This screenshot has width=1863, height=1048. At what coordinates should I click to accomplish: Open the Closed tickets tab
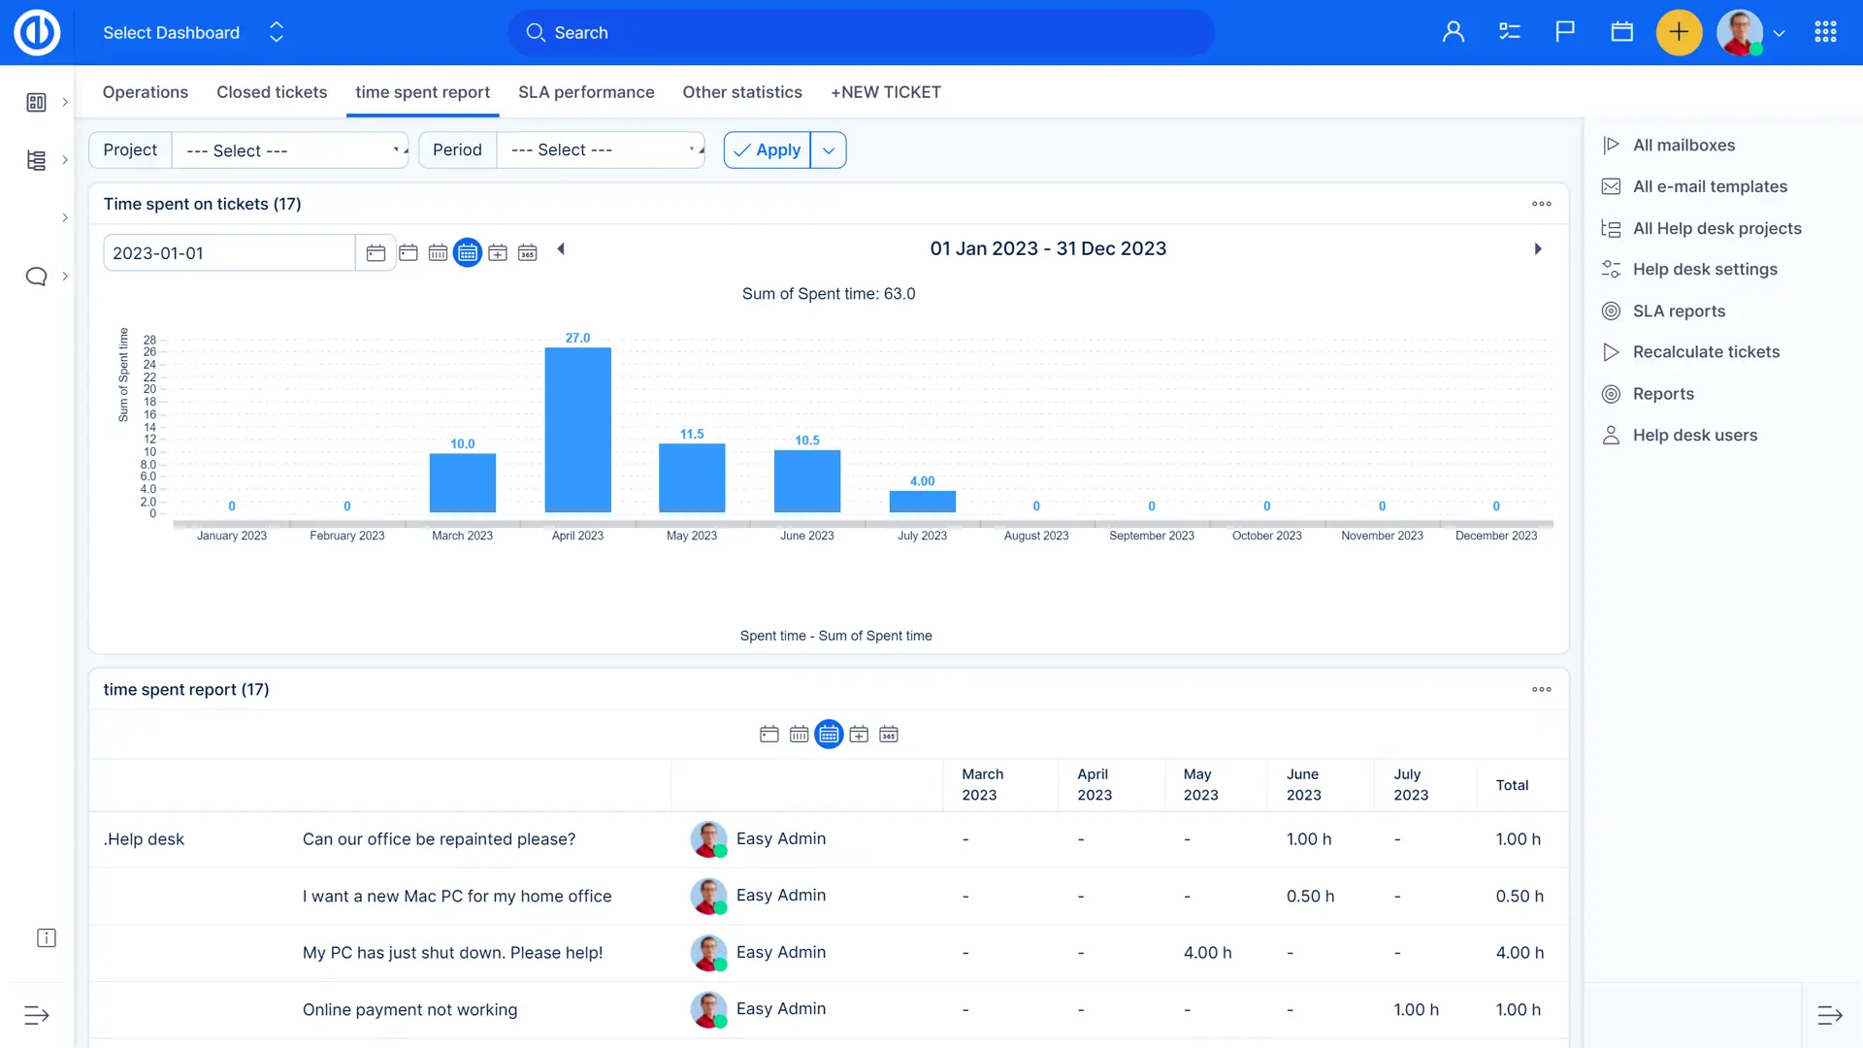(272, 92)
